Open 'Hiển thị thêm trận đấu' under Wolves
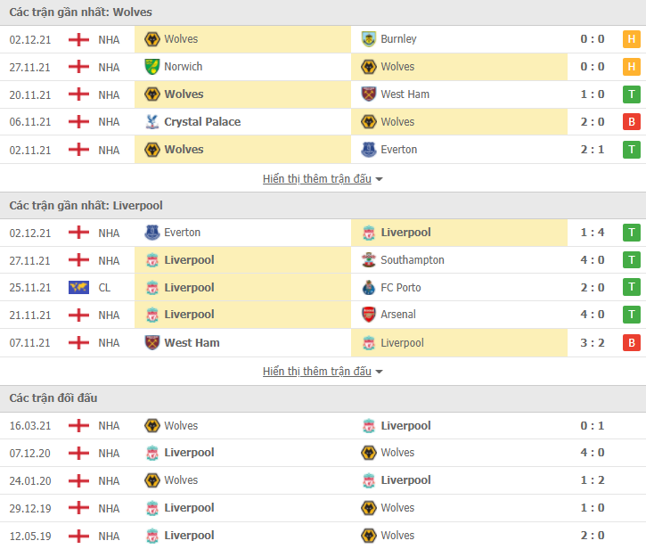 317,179
